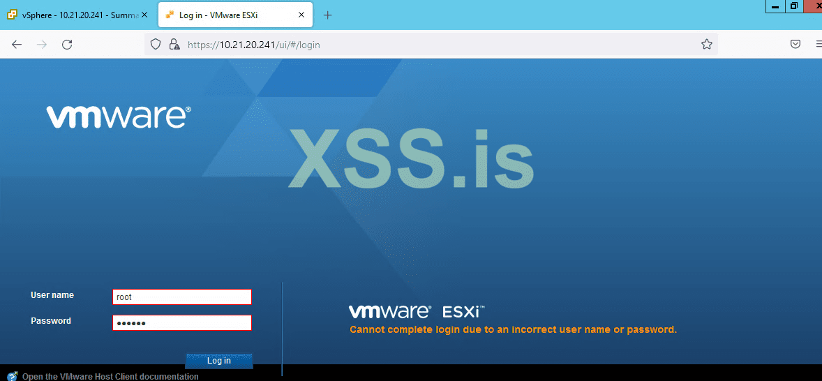Open the Pocket save icon

coord(795,45)
